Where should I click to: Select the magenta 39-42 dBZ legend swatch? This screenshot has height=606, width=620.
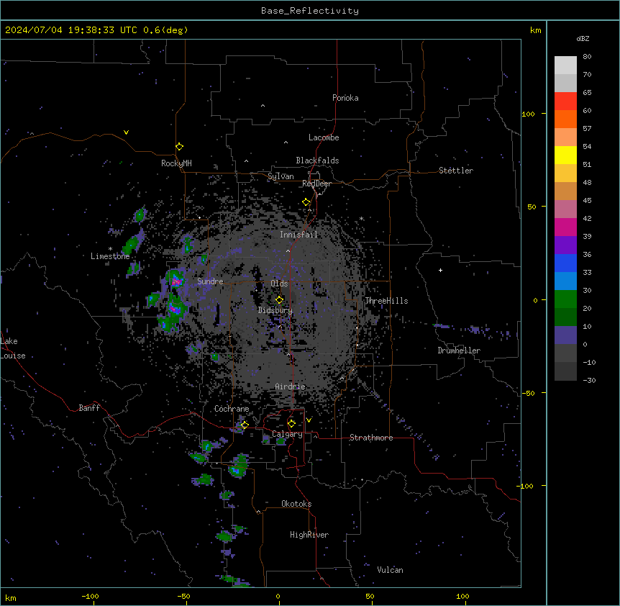[565, 227]
